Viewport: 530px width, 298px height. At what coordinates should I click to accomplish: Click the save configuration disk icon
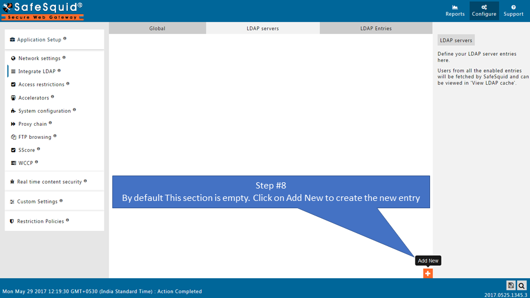511,286
